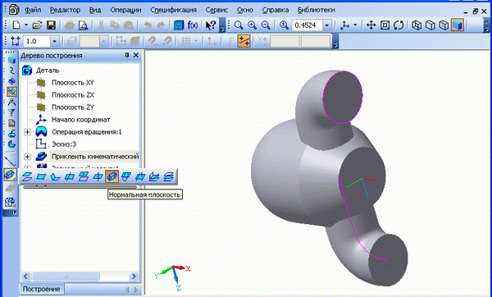Toggle the shaded rendering display mode

(x=458, y=25)
